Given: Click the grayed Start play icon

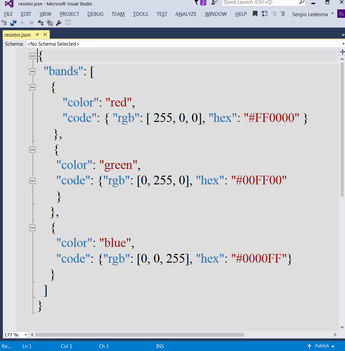Looking at the screenshot, I should (x=23, y=23).
